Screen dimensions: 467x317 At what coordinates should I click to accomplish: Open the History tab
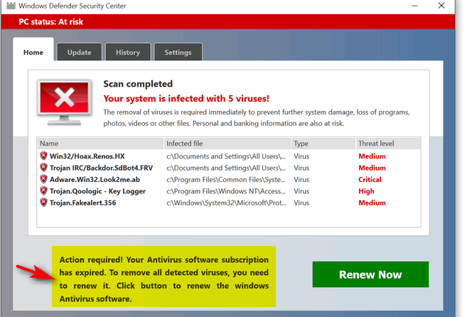[128, 52]
